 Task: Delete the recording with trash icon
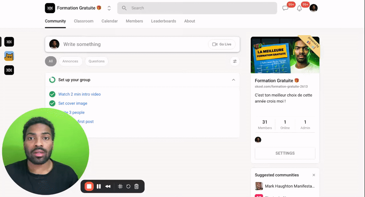coord(137,186)
